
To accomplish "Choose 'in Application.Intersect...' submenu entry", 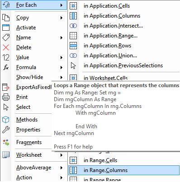I will [124, 26].
